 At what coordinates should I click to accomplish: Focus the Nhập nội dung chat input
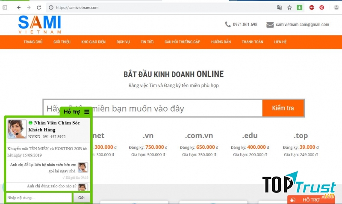(39, 198)
